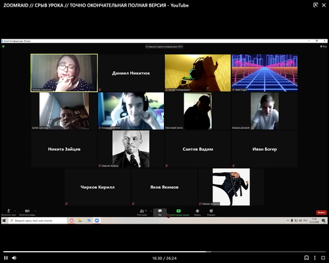Image resolution: width=329 pixels, height=263 pixels.
Task: Select the Никита Зайцев participant tile
Action: pos(64,149)
